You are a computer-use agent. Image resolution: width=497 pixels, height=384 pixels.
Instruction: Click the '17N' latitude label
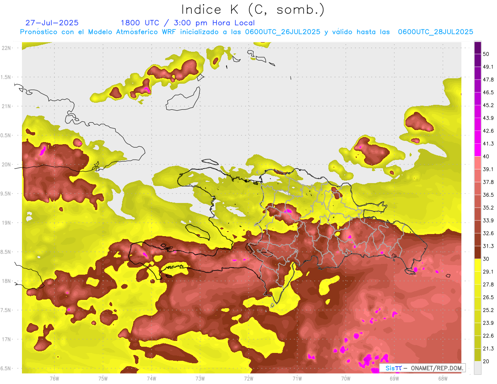pos(6,340)
